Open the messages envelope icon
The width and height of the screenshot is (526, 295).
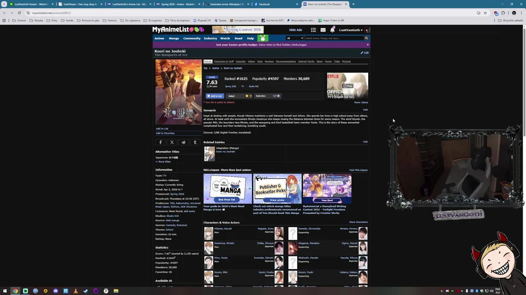click(323, 30)
